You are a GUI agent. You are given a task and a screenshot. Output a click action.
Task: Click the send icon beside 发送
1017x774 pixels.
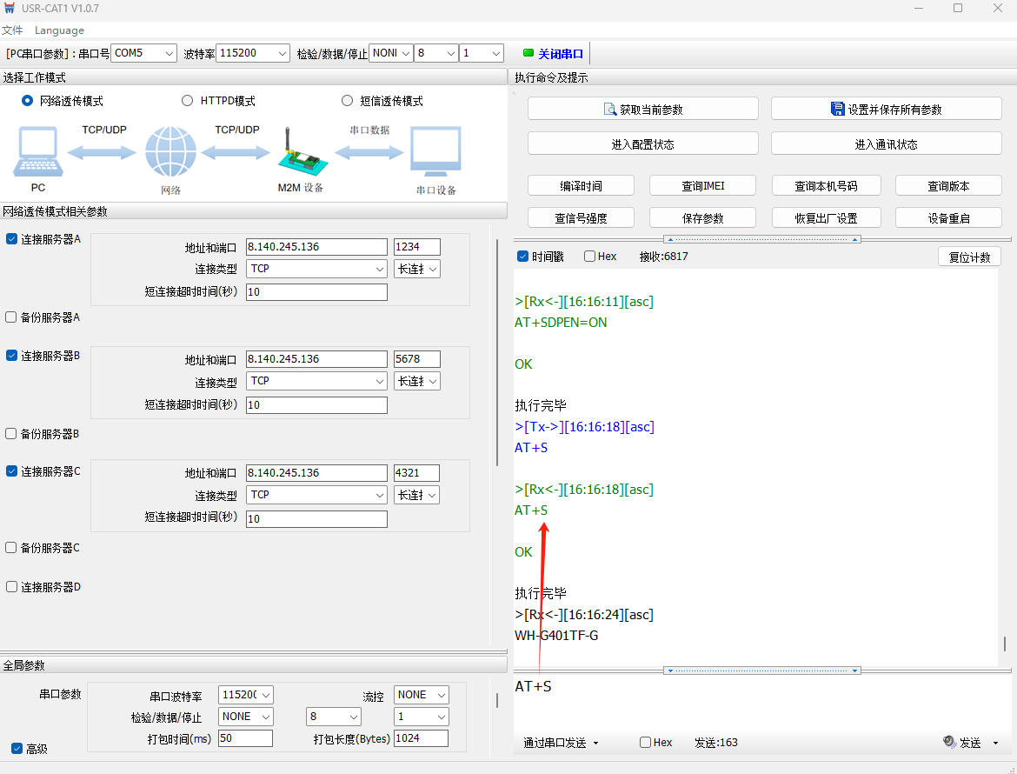949,742
